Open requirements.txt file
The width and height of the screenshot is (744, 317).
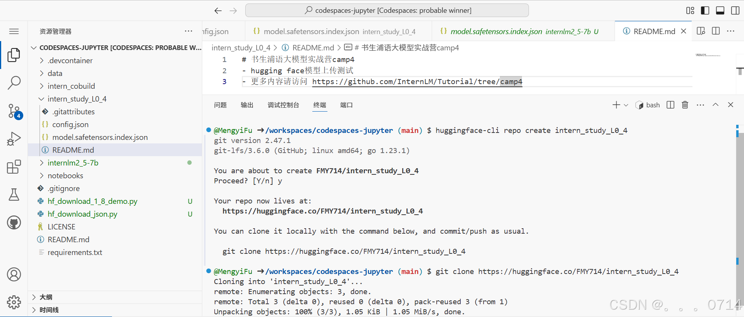point(115,252)
